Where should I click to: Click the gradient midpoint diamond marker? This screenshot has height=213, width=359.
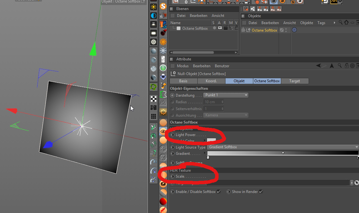(x=283, y=153)
